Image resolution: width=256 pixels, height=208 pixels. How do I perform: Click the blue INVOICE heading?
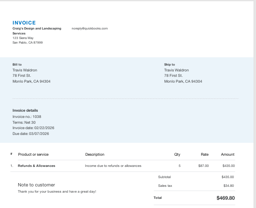(24, 23)
